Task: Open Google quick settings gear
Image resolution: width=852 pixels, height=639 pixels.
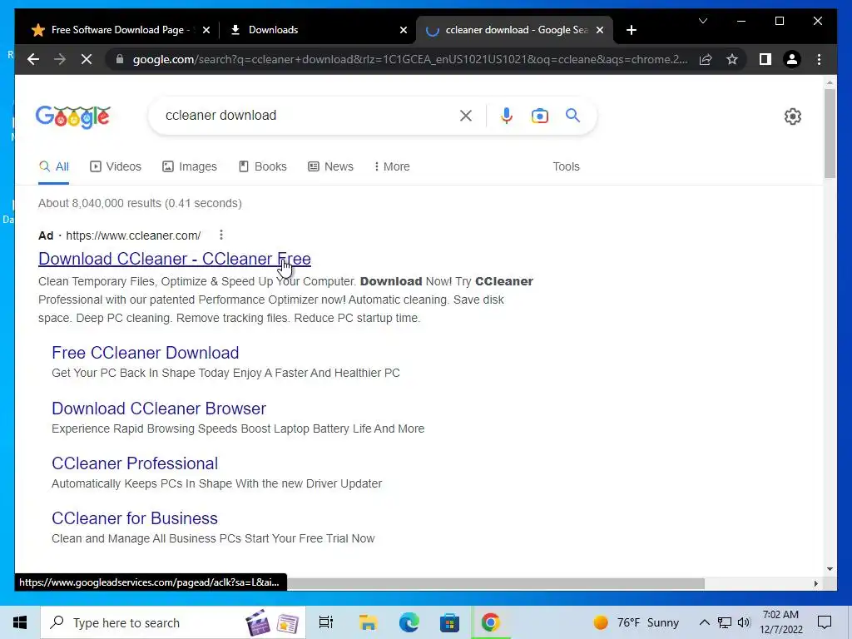Action: [792, 116]
